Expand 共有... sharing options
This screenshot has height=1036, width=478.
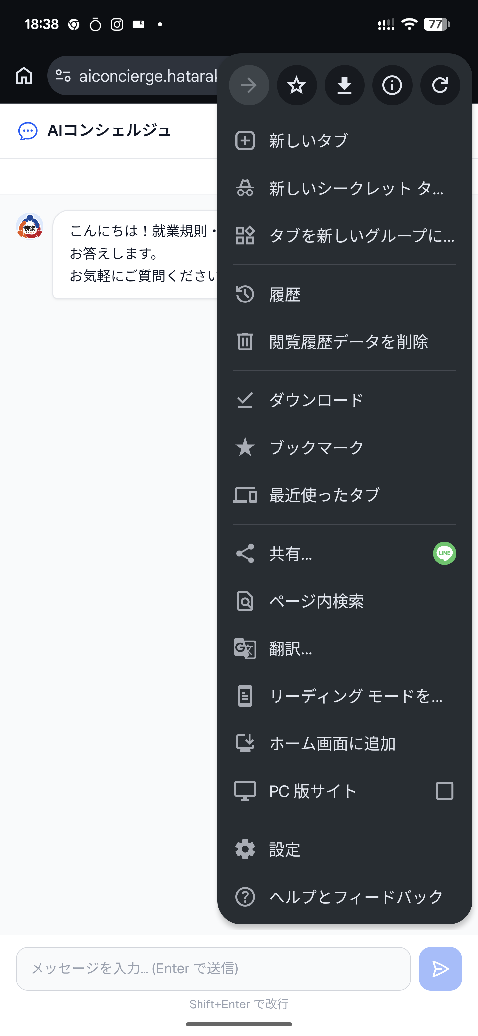coord(290,554)
